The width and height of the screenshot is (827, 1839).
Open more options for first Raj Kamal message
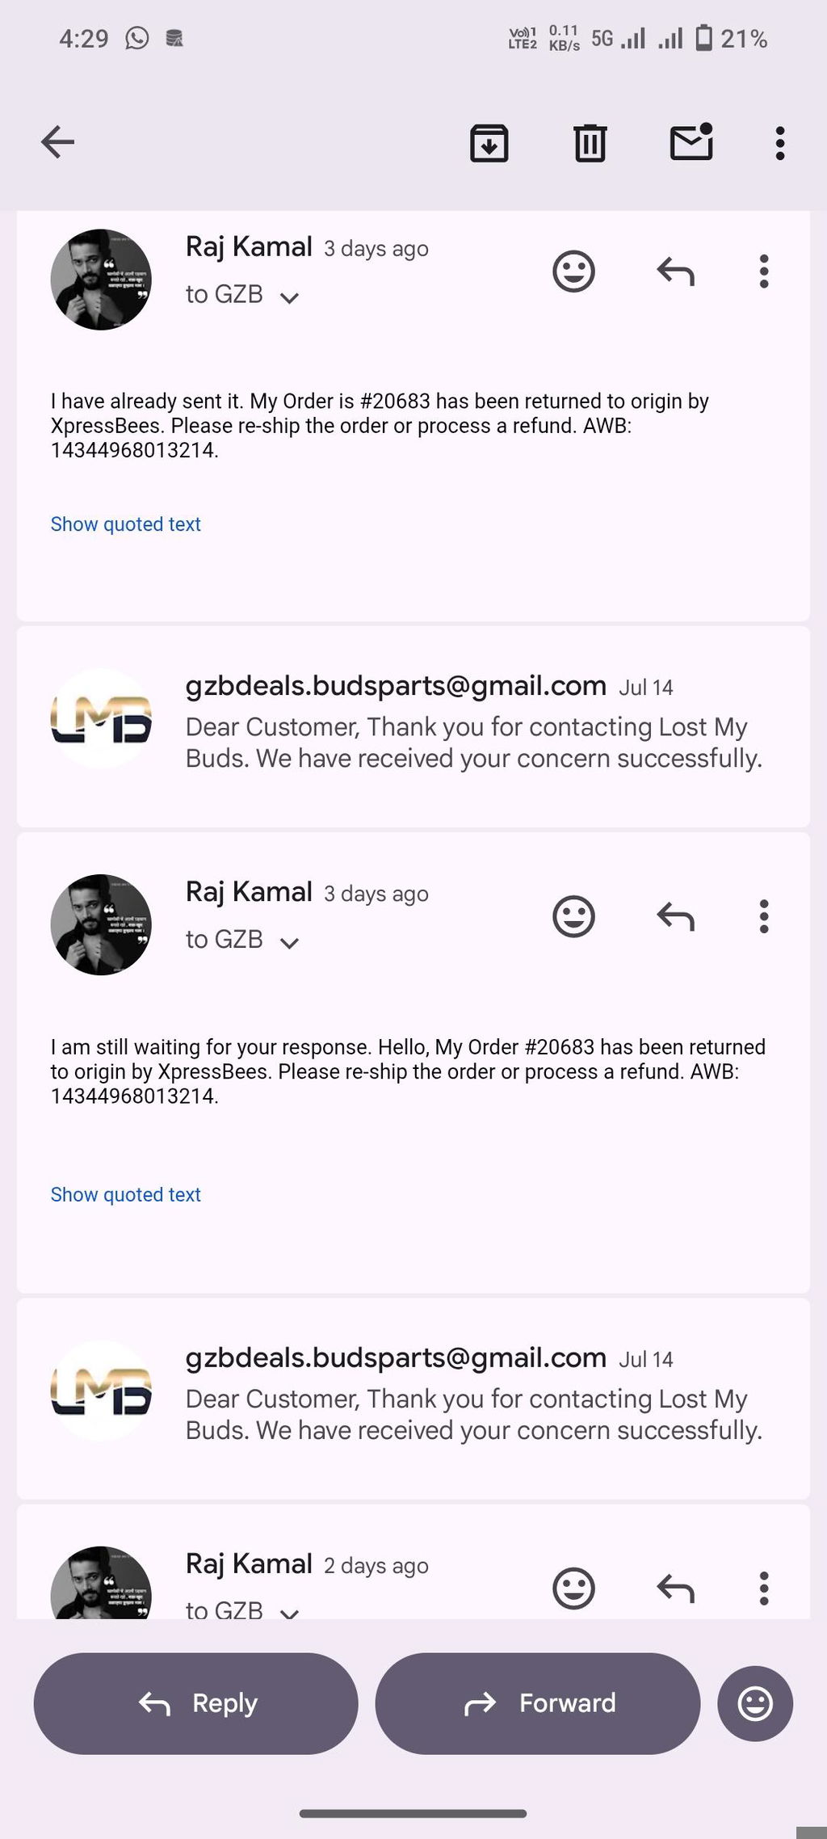(x=764, y=271)
